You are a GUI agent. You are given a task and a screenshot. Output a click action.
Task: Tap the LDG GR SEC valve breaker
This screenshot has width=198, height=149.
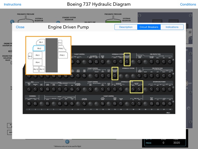[115, 89]
